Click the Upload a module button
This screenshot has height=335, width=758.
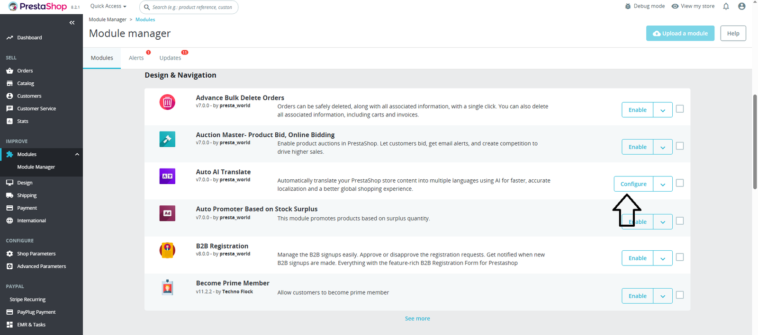[x=680, y=33]
